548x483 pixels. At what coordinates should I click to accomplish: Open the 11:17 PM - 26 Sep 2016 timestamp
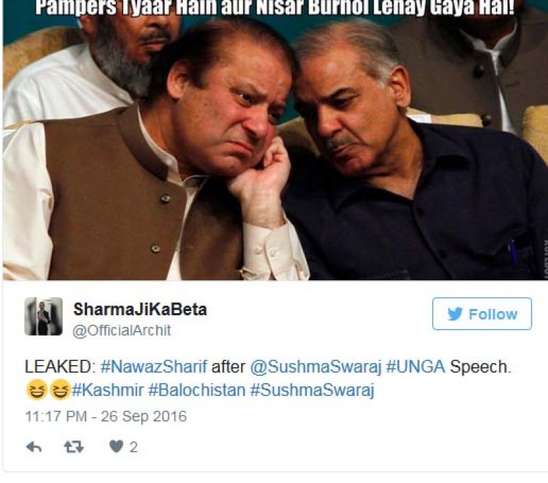tap(106, 417)
